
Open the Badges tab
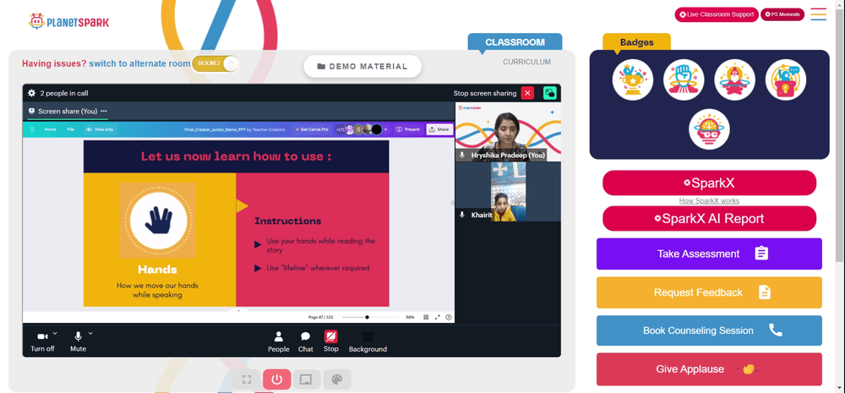[x=636, y=42]
